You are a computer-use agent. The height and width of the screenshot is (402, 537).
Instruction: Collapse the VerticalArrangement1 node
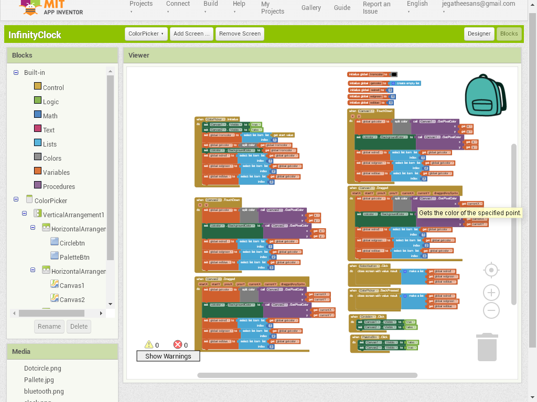[x=25, y=214]
